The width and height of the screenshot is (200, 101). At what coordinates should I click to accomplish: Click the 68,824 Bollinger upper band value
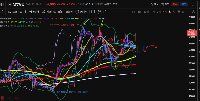(x=20, y=26)
